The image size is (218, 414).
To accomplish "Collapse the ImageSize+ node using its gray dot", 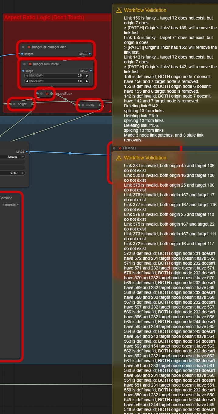I will (42, 94).
